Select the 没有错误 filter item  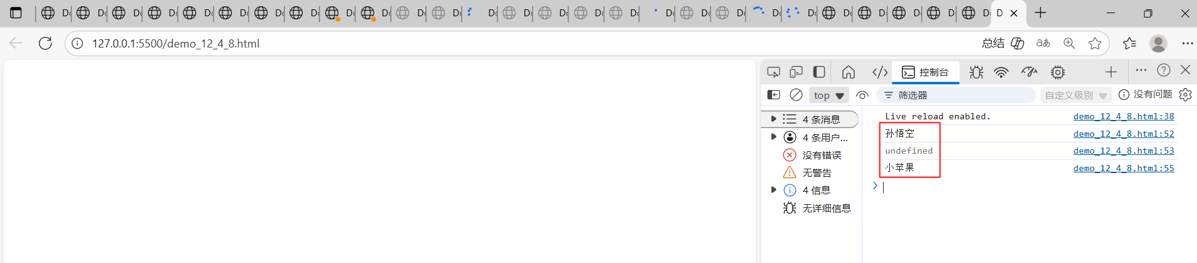813,155
